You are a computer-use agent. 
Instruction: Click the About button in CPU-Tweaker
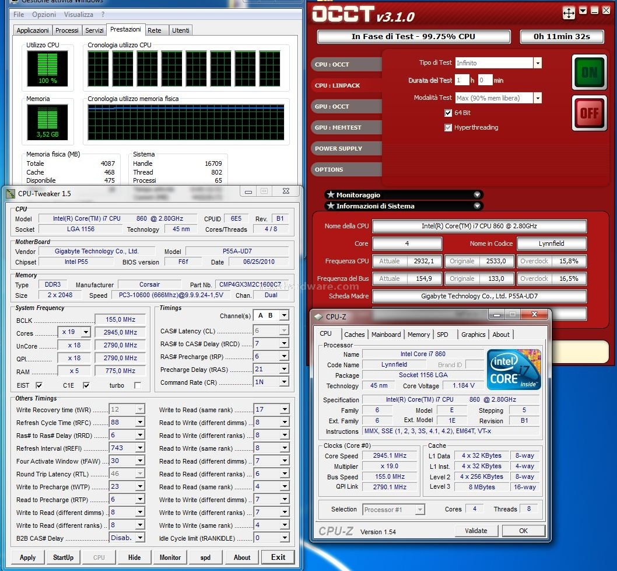(x=241, y=557)
